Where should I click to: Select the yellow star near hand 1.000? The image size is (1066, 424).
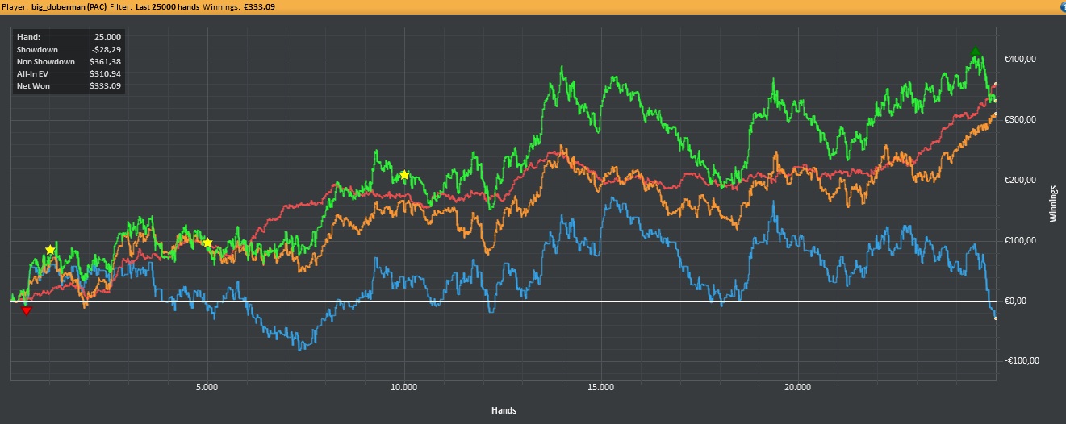point(51,250)
